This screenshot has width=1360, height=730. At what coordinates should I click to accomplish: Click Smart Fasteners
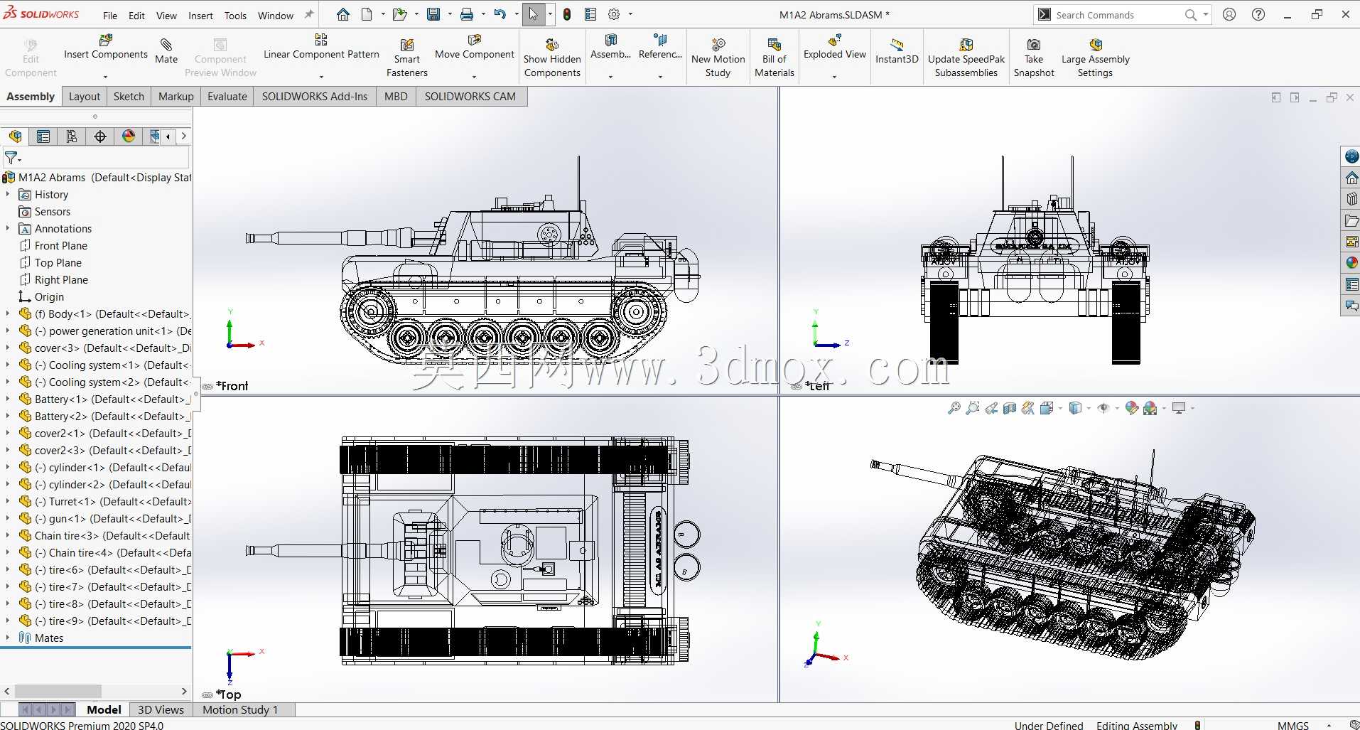[x=407, y=58]
